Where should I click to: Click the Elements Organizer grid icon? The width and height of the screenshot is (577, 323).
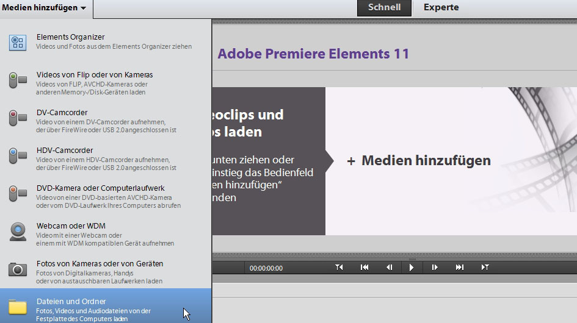[18, 42]
